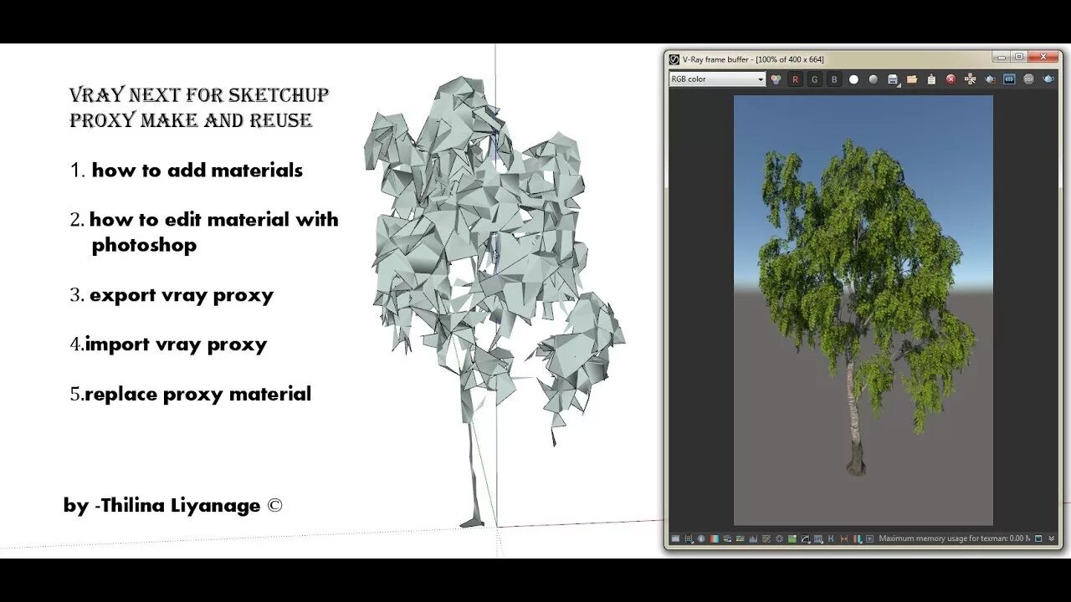Viewport: 1071px width, 602px height.
Task: Click text 'export vray proxy'
Action: pos(182,295)
